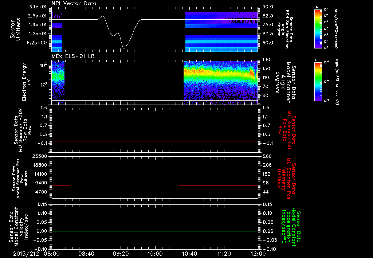373x258 pixels.
Task: Select the 'NPI Vector Data' panel title
Action: click(x=74, y=3)
